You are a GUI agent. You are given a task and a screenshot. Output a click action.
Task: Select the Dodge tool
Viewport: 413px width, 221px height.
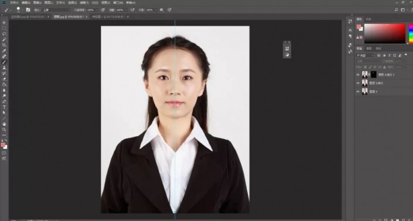click(x=4, y=96)
